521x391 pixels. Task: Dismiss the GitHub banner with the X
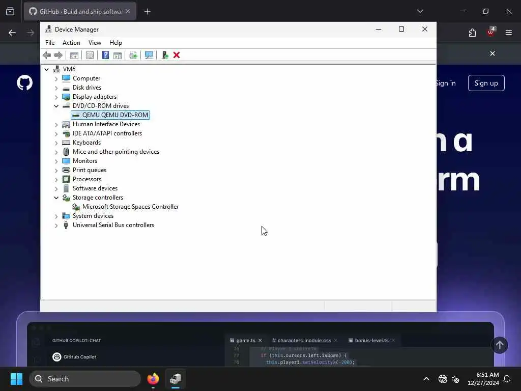click(493, 53)
